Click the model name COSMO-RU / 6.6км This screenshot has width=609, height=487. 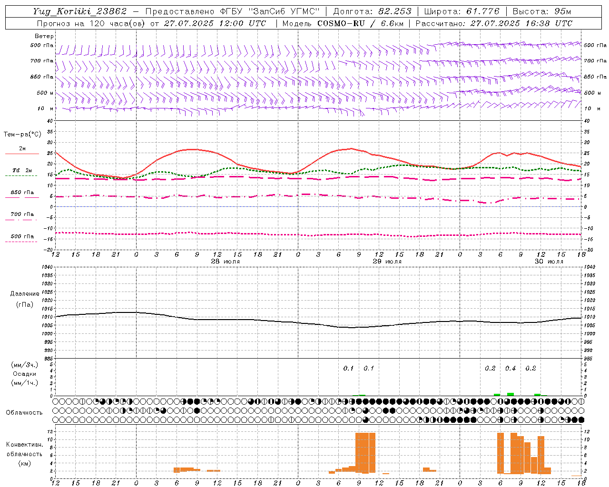click(x=361, y=23)
